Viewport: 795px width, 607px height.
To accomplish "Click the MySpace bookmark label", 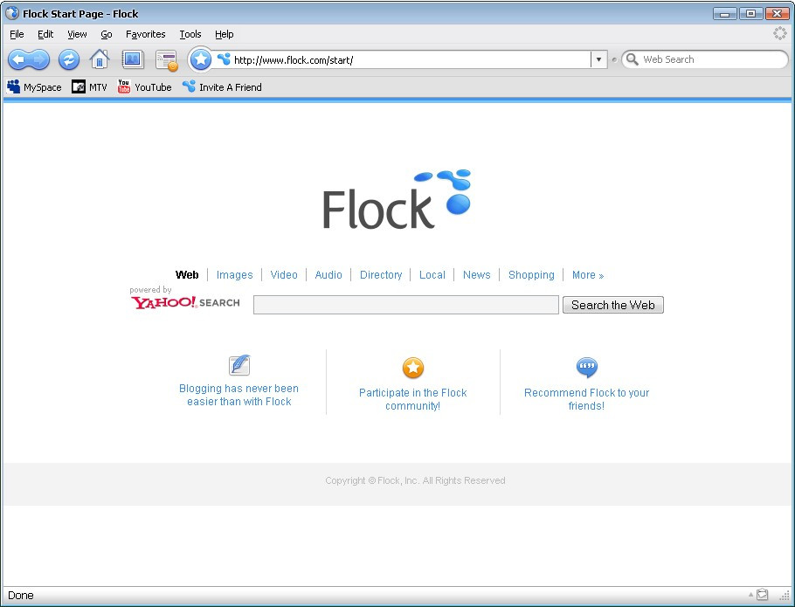I will tap(43, 87).
